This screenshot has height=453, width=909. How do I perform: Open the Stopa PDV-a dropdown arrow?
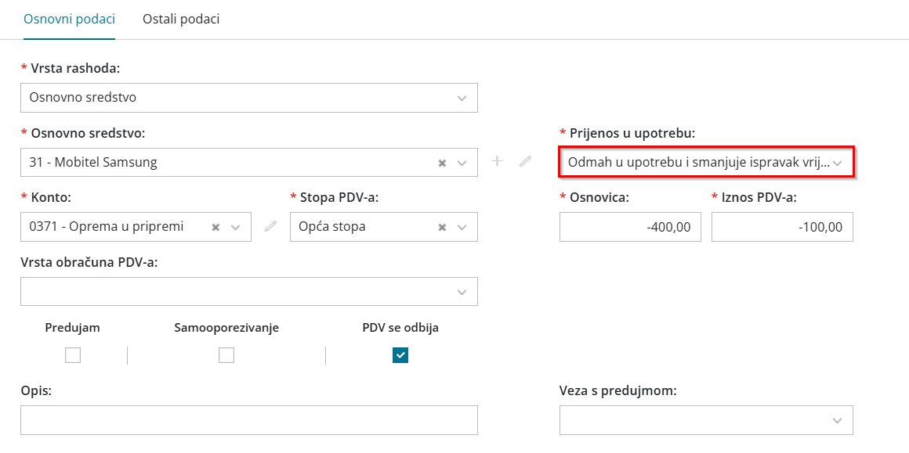[462, 227]
